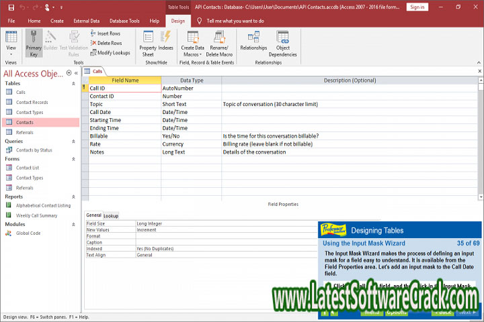Click the scroll down arrow of field grid
Screen dimensions: 484x322
[481, 197]
